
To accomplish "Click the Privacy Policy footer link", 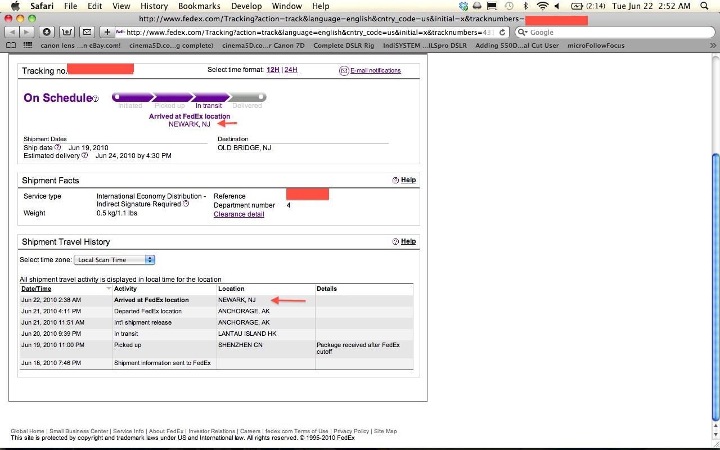I will click(351, 431).
